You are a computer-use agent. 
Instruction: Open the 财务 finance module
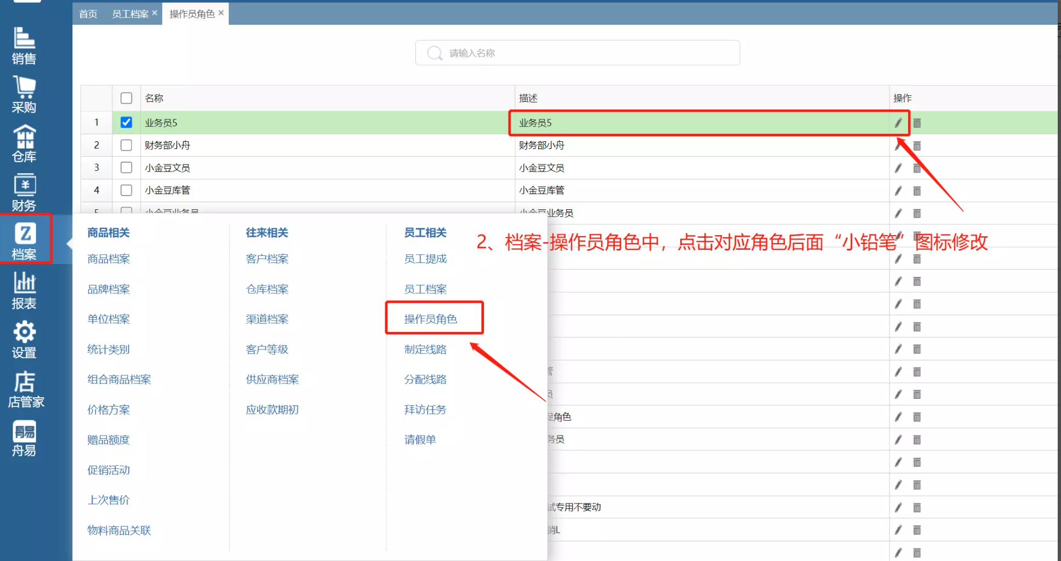pos(24,193)
